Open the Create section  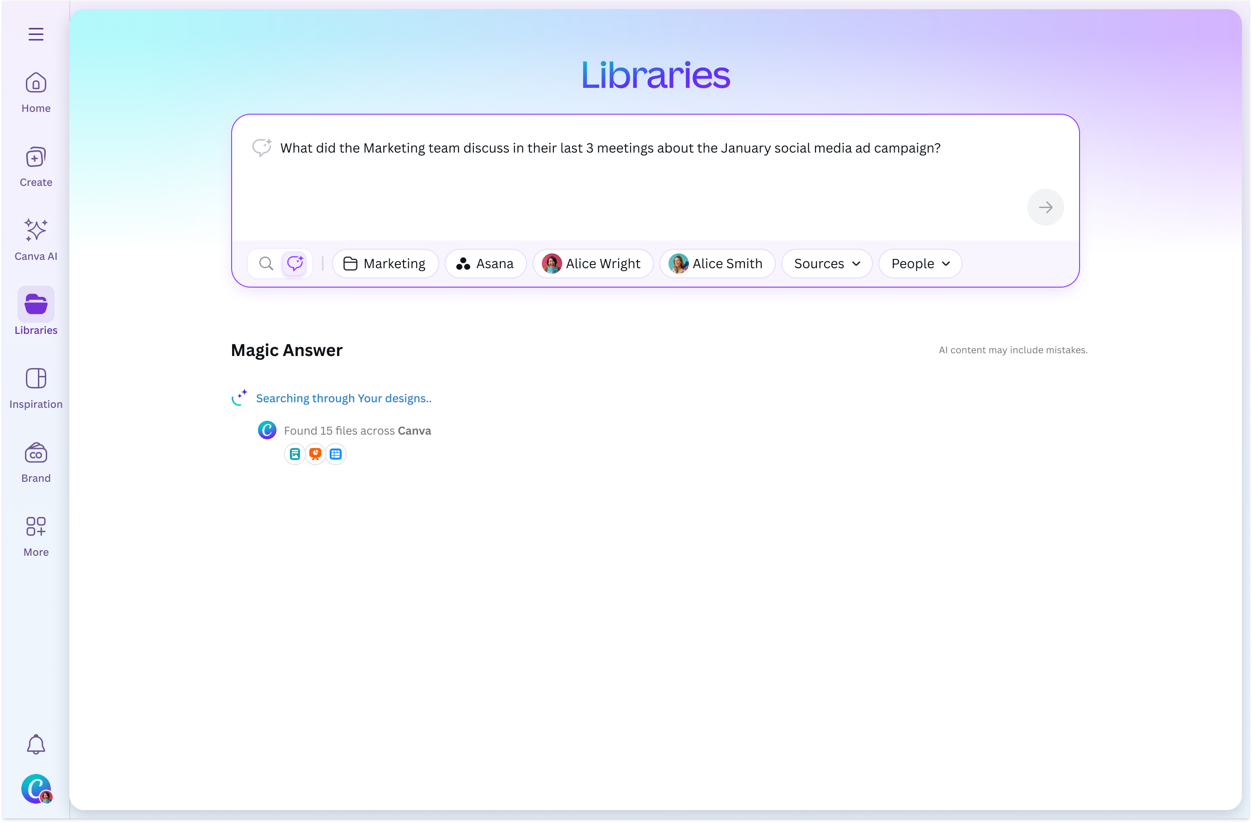tap(36, 166)
